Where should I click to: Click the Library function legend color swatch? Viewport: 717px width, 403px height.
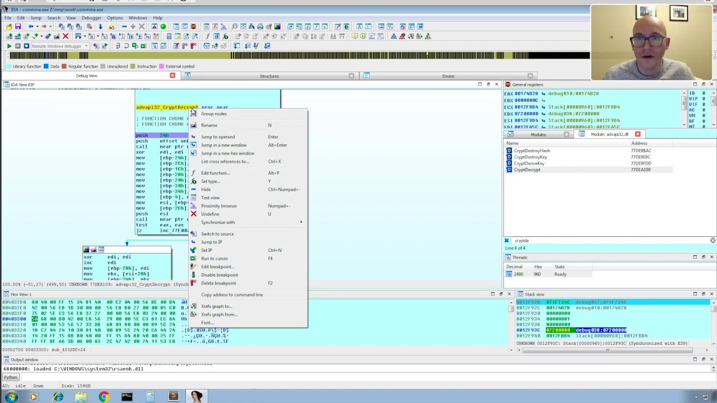tap(8, 67)
